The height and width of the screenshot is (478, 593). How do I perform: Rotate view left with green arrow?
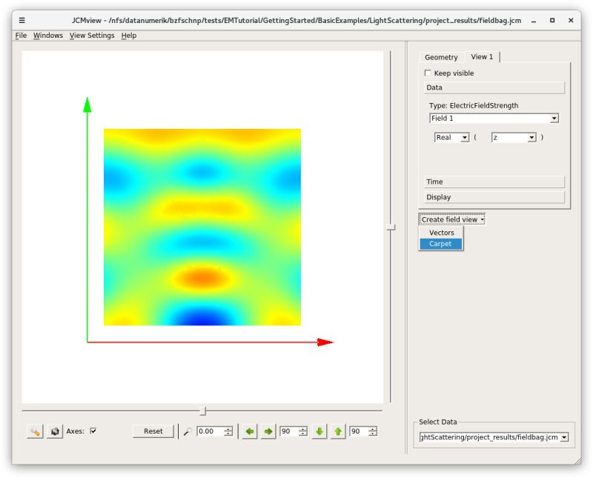[x=250, y=431]
